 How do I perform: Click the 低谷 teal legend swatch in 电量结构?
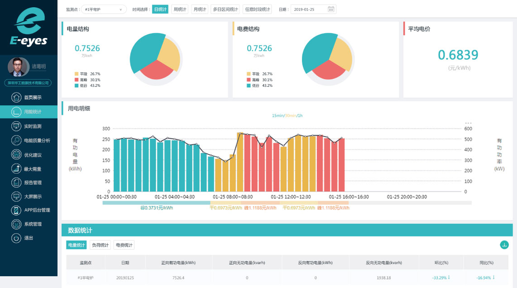(x=77, y=85)
